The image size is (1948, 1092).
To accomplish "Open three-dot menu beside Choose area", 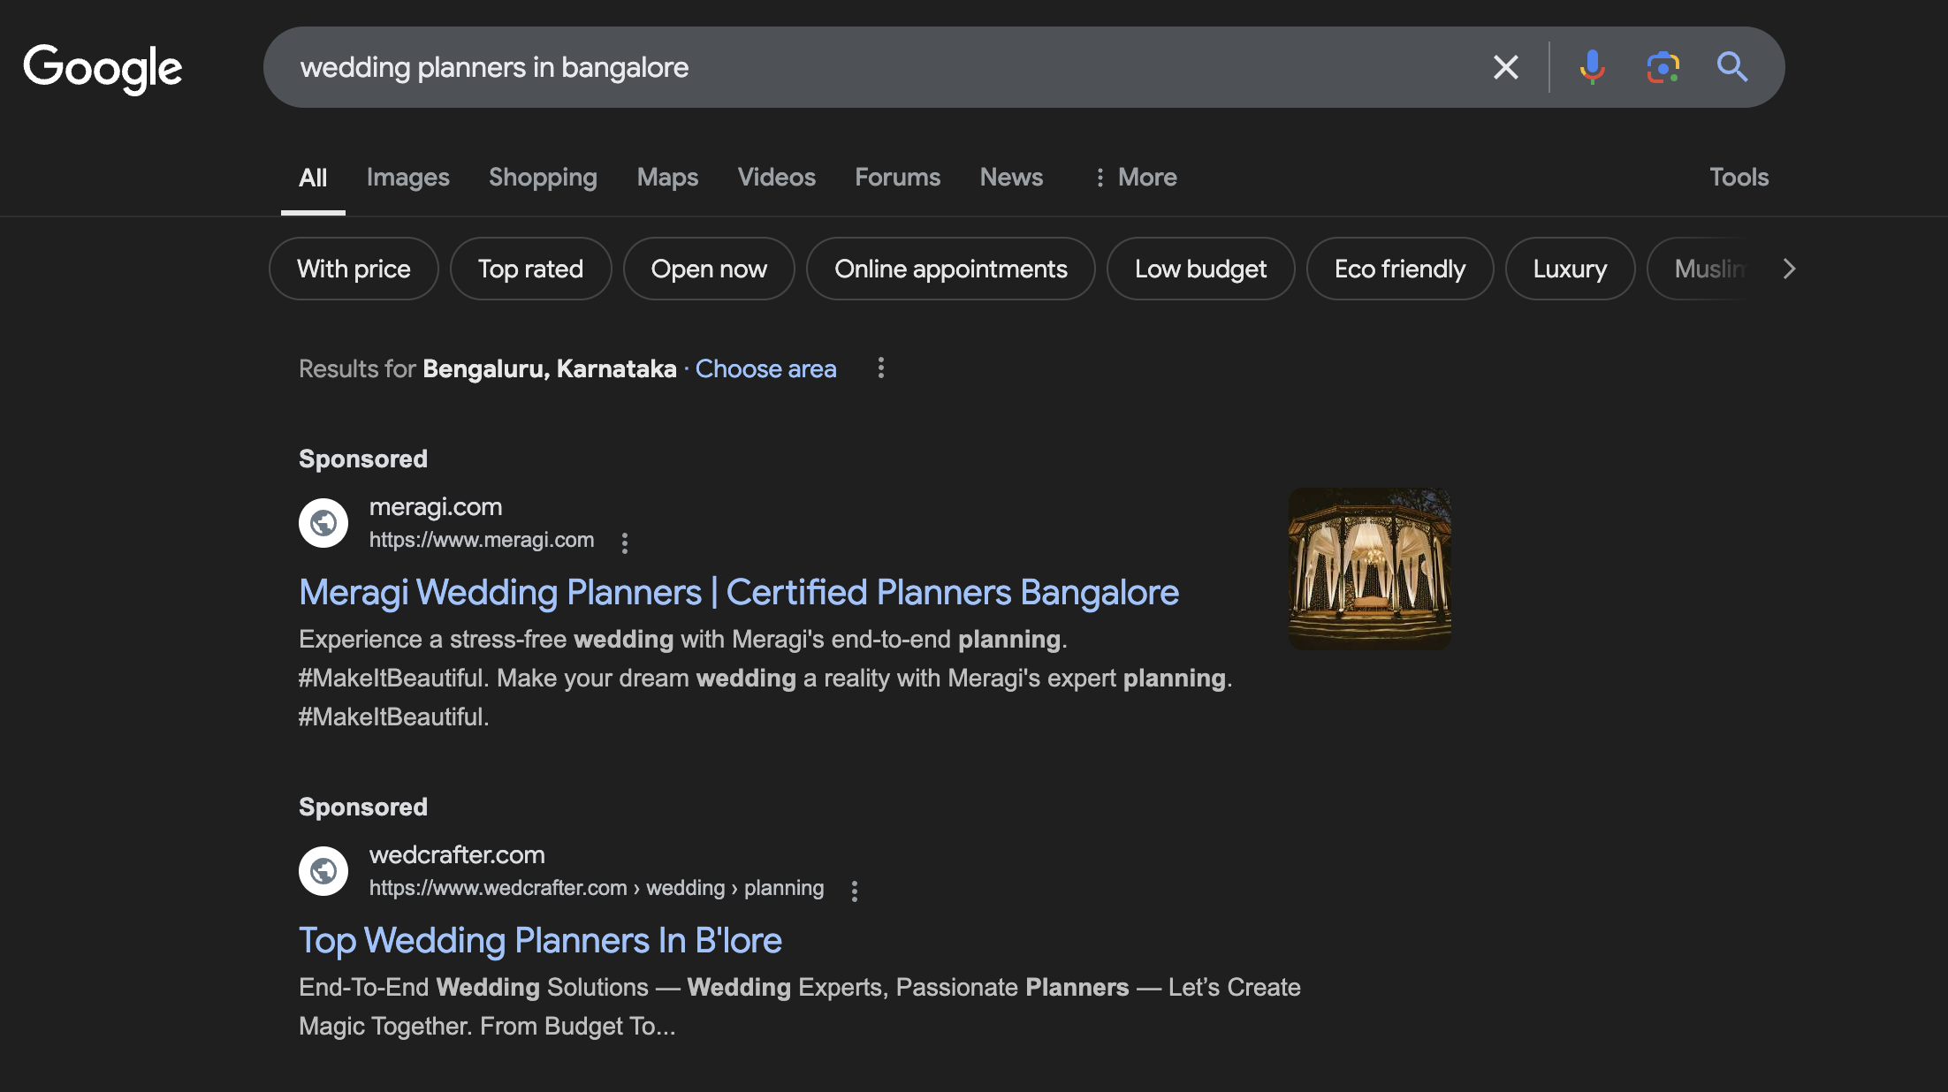I will tap(880, 368).
